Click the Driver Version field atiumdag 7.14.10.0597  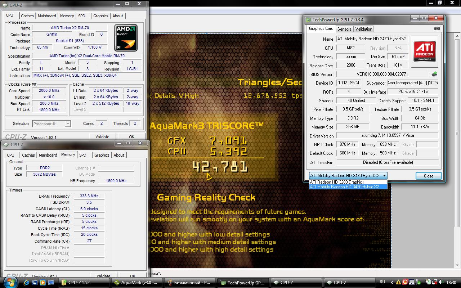coord(387,136)
